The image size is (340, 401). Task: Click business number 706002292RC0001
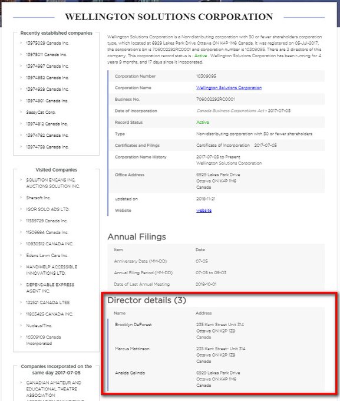click(x=216, y=99)
